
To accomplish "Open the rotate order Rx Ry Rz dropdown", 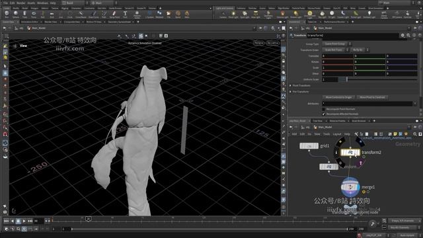I will point(360,50).
